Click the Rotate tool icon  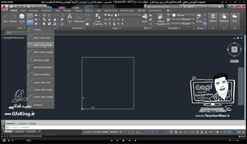pos(49,15)
